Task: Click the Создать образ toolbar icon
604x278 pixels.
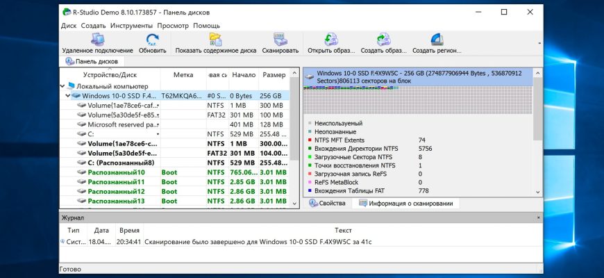Action: 384,40
